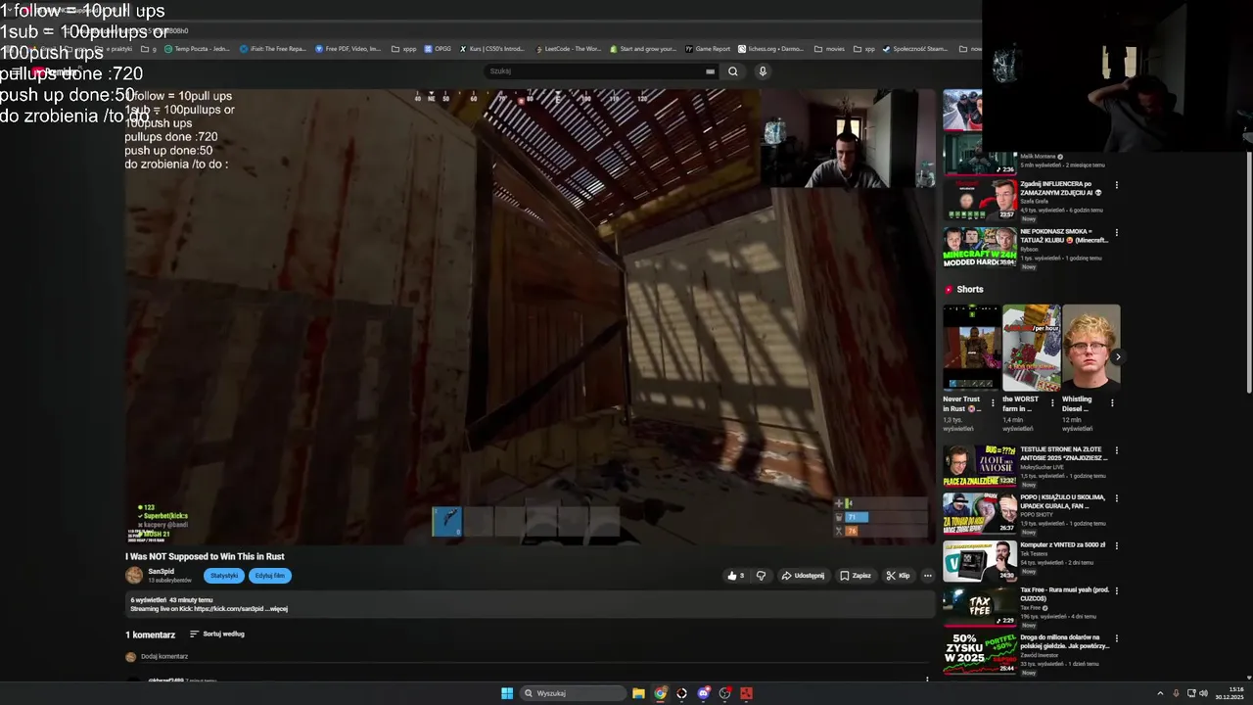Open options for Droga do miliona dolarów video
The height and width of the screenshot is (705, 1253).
point(1116,638)
